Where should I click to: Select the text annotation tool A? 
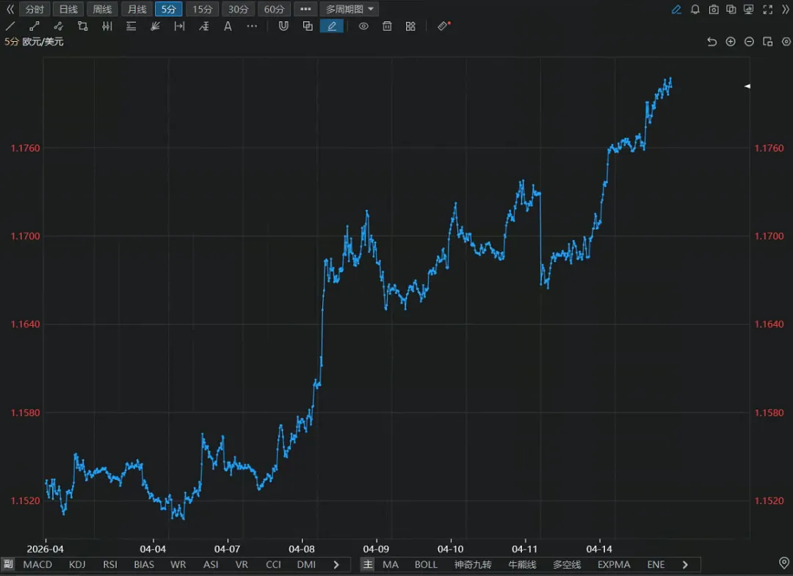point(228,26)
